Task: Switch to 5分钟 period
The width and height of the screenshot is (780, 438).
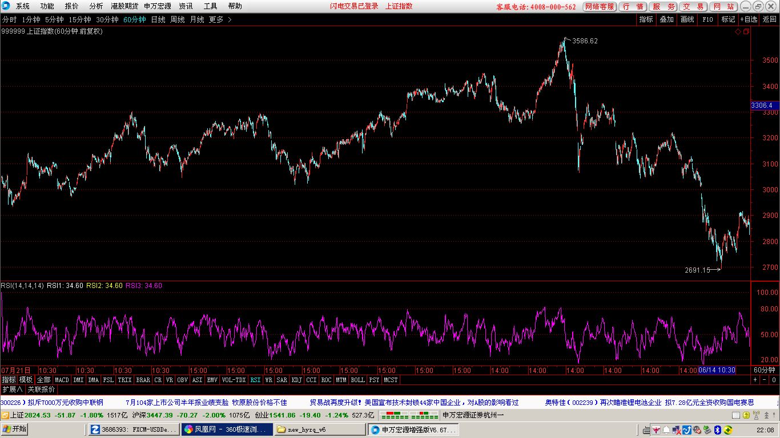Action: [54, 19]
